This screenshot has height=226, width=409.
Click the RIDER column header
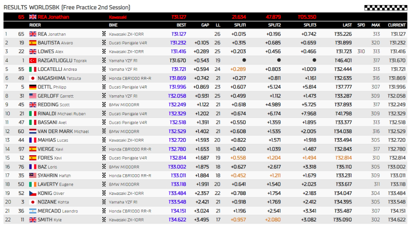pyautogui.click(x=35, y=25)
